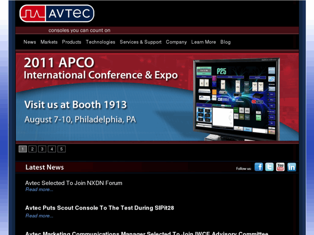The height and width of the screenshot is (235, 314).
Task: Open the Company menu
Action: [176, 42]
